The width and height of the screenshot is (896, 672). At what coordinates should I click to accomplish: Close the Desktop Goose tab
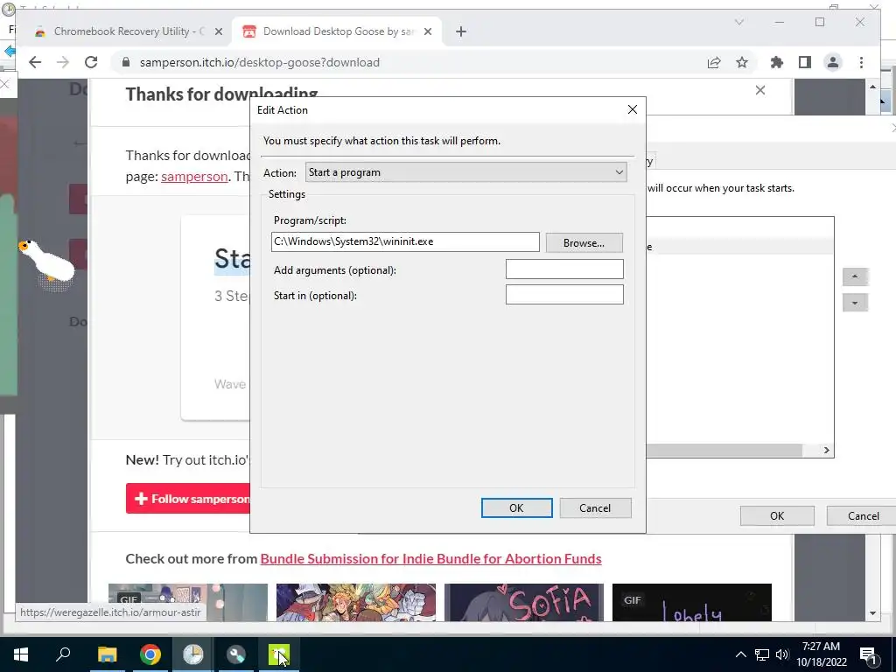(x=427, y=32)
